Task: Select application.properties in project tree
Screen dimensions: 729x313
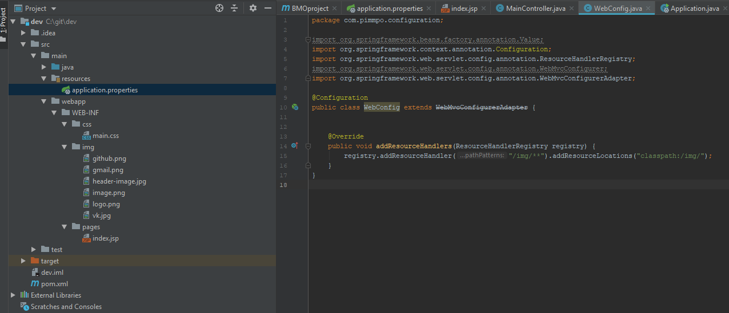Action: (x=105, y=90)
